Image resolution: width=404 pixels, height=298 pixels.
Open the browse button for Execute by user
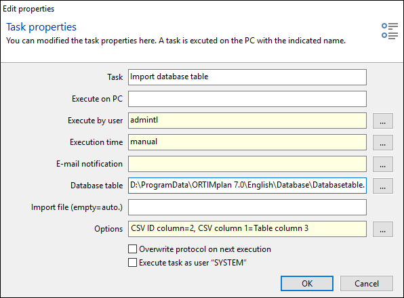pos(382,121)
